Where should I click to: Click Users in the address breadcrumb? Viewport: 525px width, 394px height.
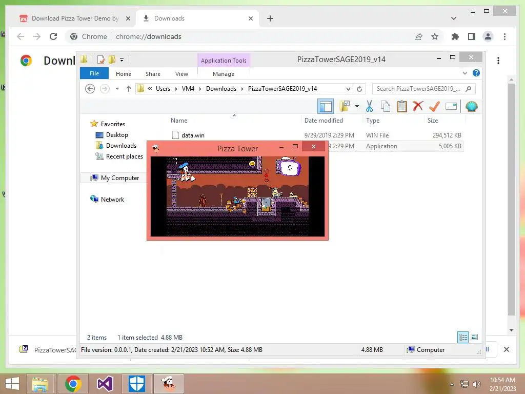click(163, 89)
